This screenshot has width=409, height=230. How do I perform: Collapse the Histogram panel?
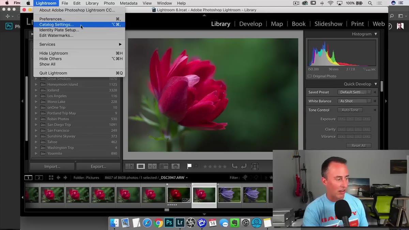376,34
